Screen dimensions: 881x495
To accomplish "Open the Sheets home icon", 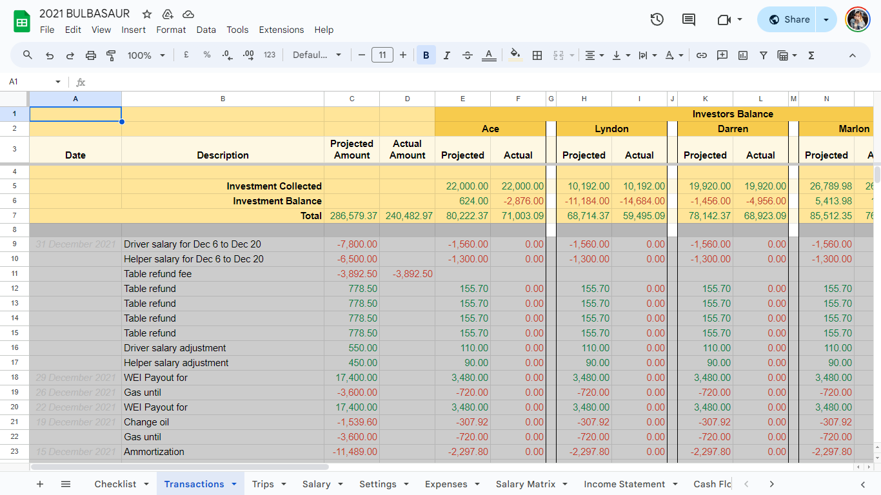I will pos(22,21).
